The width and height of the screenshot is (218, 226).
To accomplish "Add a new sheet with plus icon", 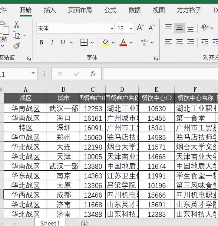I will tap(85, 223).
